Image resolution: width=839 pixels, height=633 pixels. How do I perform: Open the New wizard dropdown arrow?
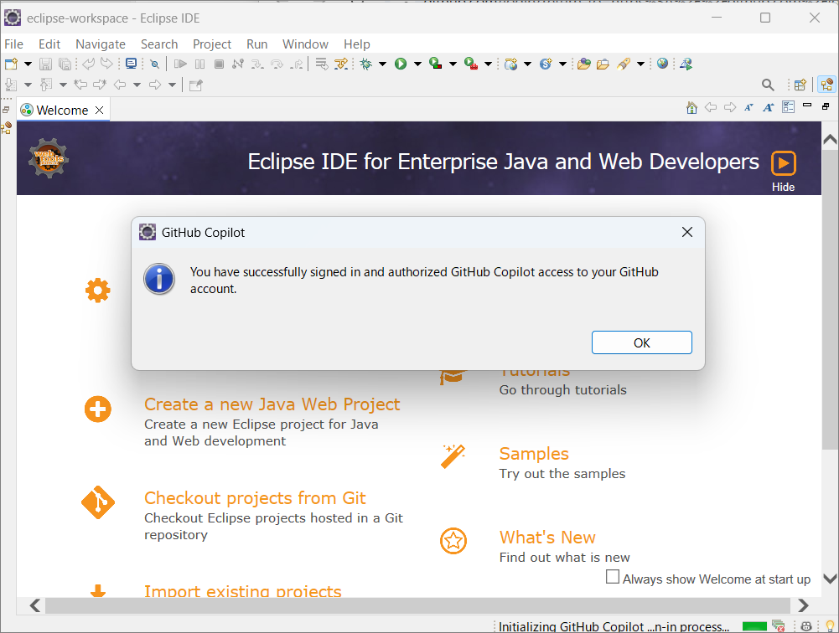[28, 64]
